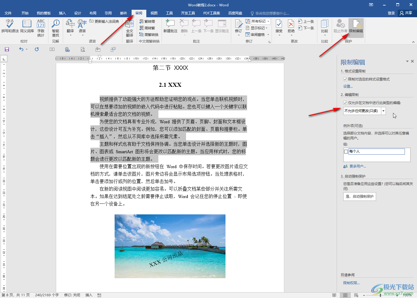The image size is (417, 298).
Task: Open the 更多用户... link
Action: [x=357, y=166]
